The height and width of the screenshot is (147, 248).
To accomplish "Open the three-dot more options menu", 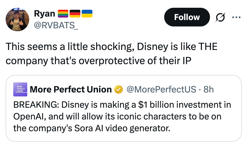I will tap(236, 17).
